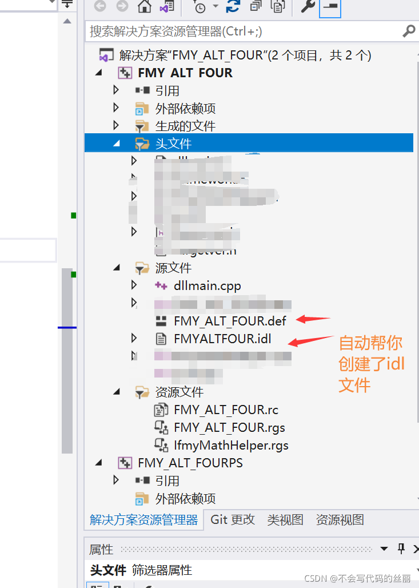This screenshot has height=588, width=419.
Task: Switch to the 资源视图 tab
Action: 340,520
